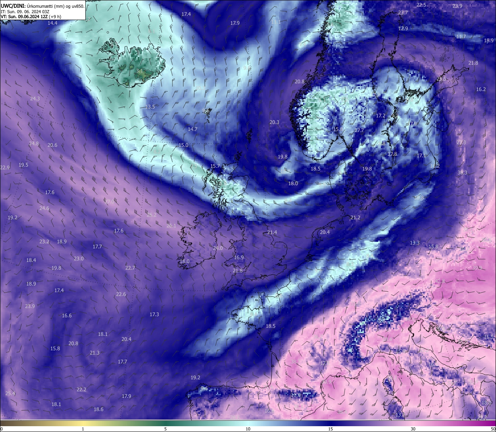Click the UWC/DINI Úrkomumætti title line
Screen dimensions: 496x432
point(43,6)
